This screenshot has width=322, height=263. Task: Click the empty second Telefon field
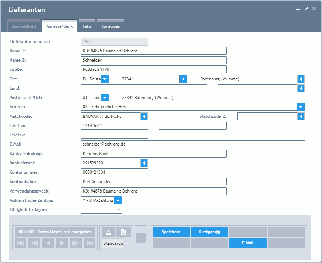192,126
